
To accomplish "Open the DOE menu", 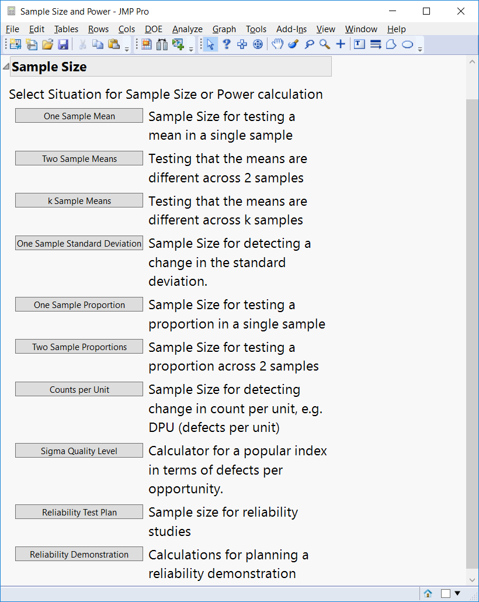I will tap(153, 29).
